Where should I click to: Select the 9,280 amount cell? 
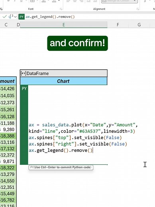pos(8,129)
